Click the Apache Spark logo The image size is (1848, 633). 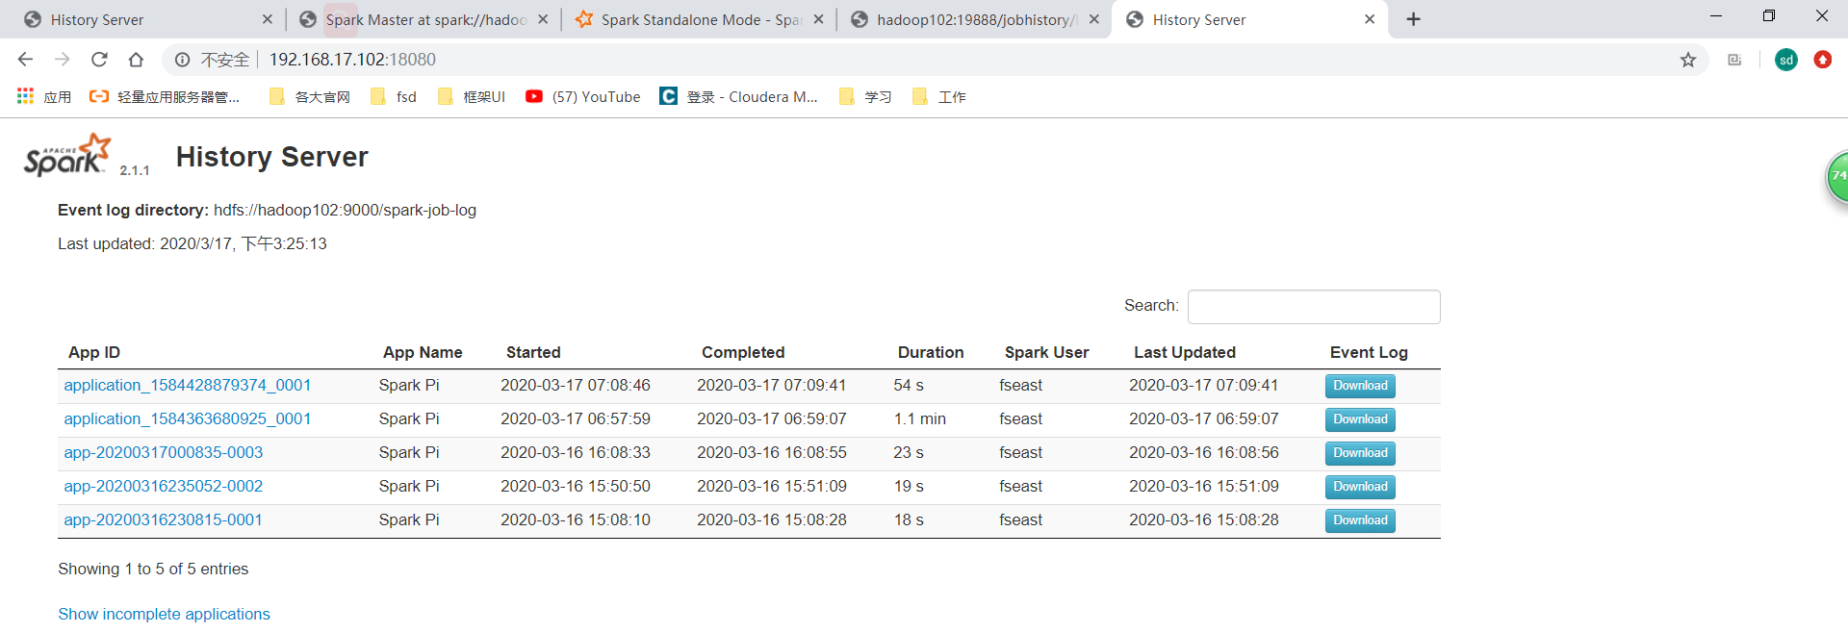click(x=66, y=155)
